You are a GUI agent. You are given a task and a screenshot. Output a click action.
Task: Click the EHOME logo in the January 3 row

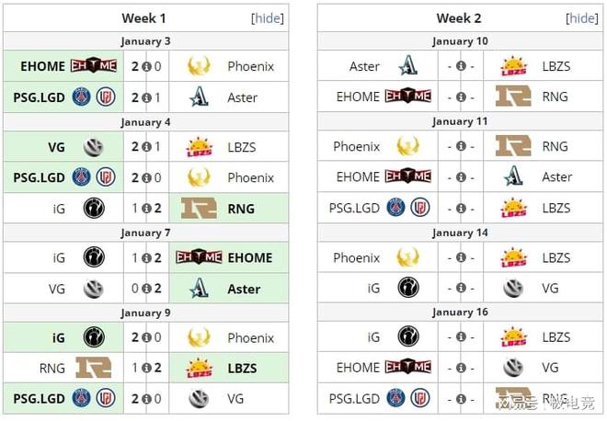click(93, 66)
